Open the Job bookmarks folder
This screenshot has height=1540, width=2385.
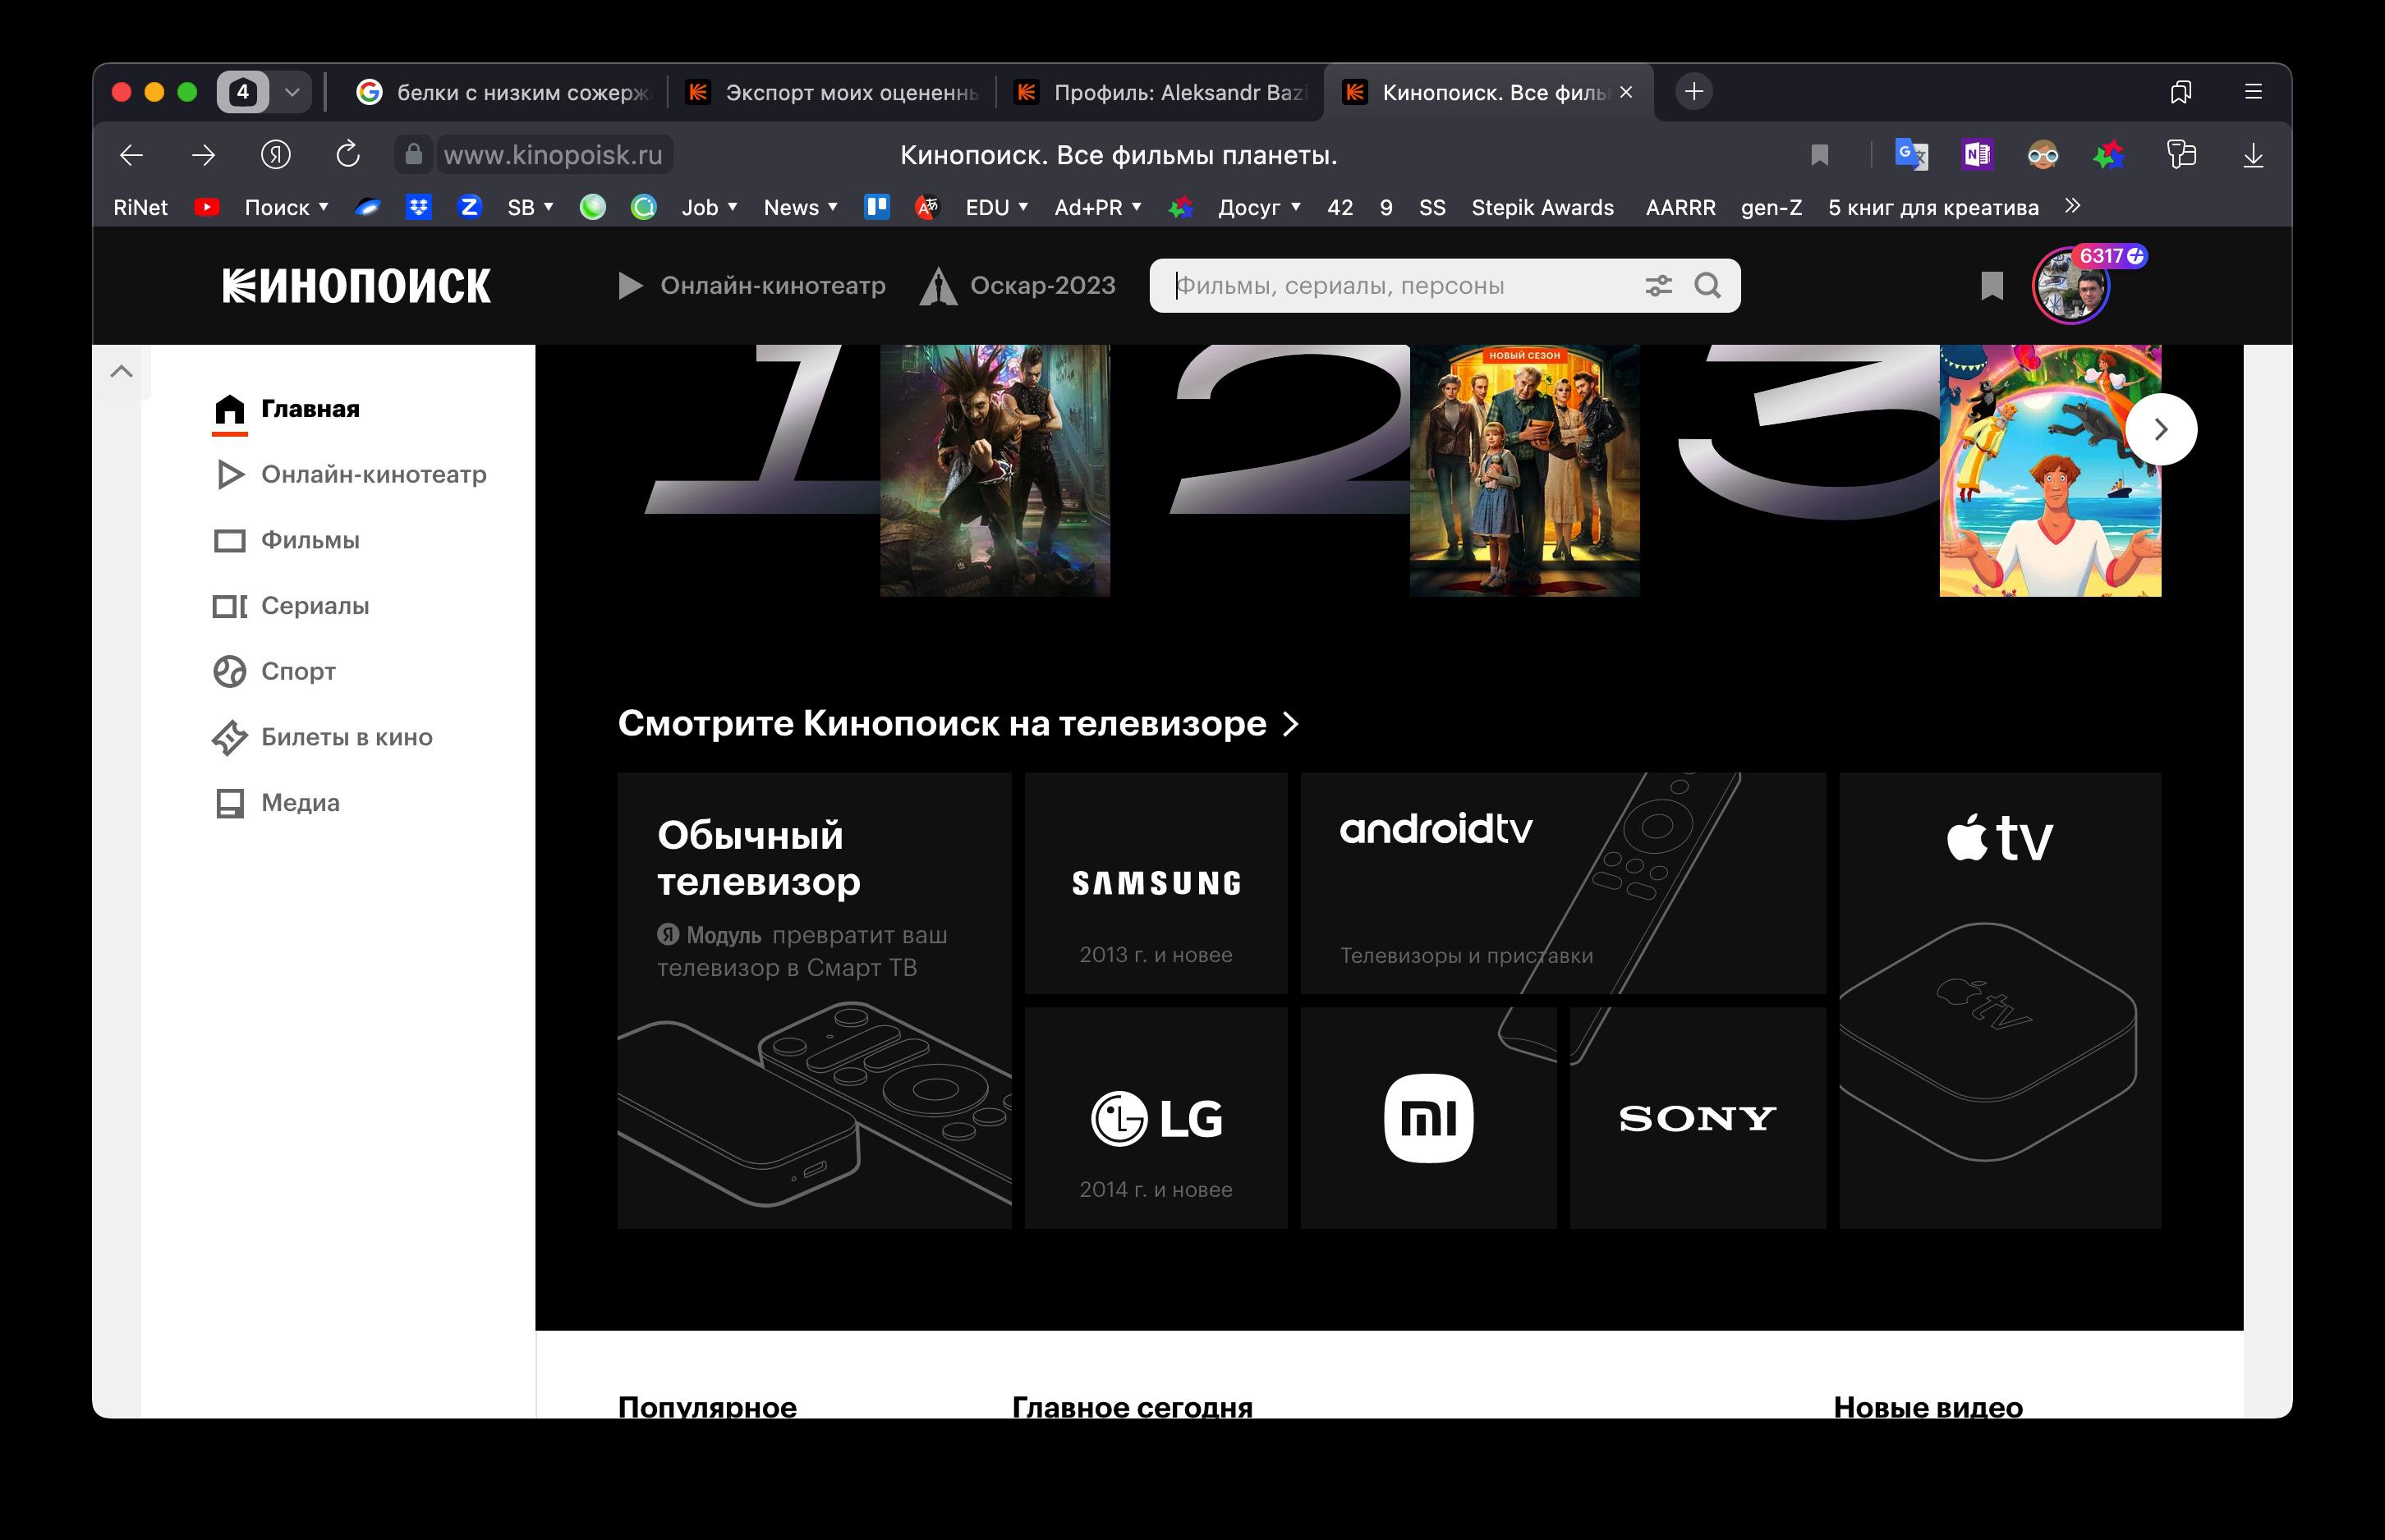point(710,207)
